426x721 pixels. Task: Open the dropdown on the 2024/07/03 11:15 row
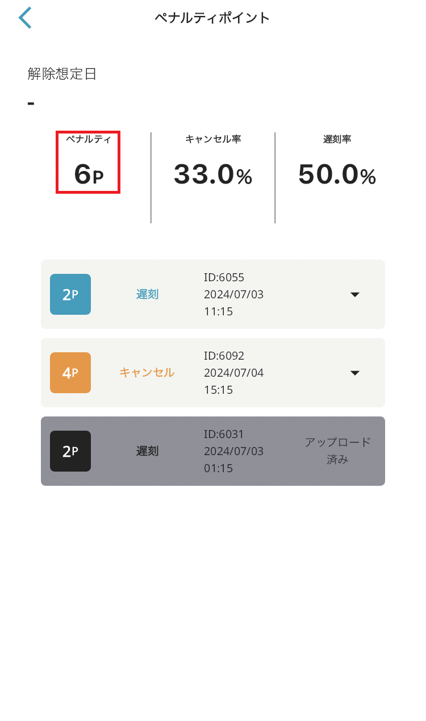click(x=354, y=294)
